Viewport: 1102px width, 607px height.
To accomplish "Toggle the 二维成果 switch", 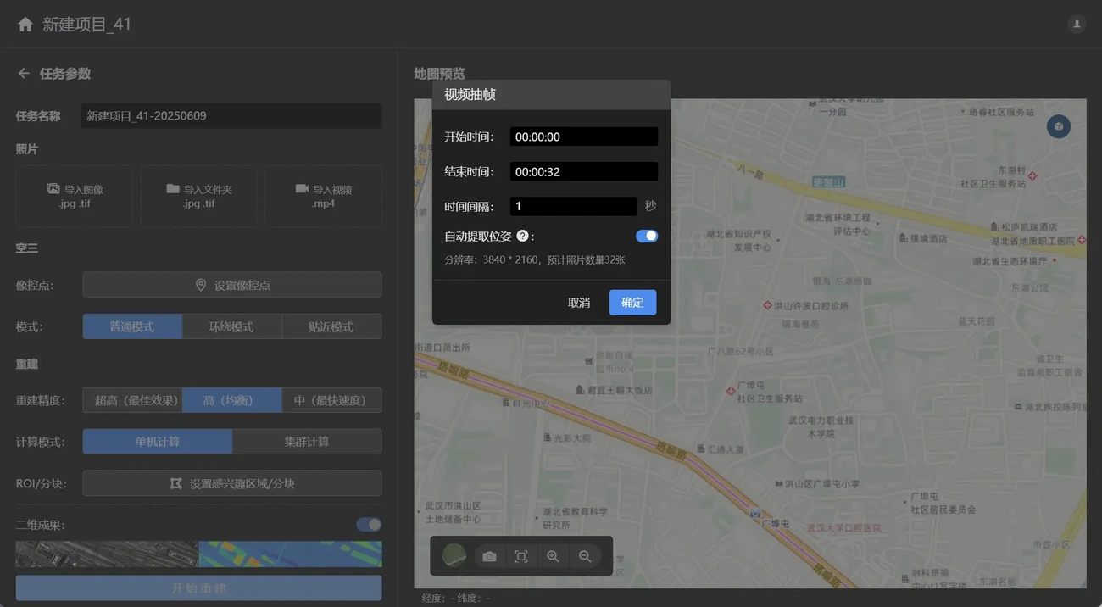I will pos(369,525).
